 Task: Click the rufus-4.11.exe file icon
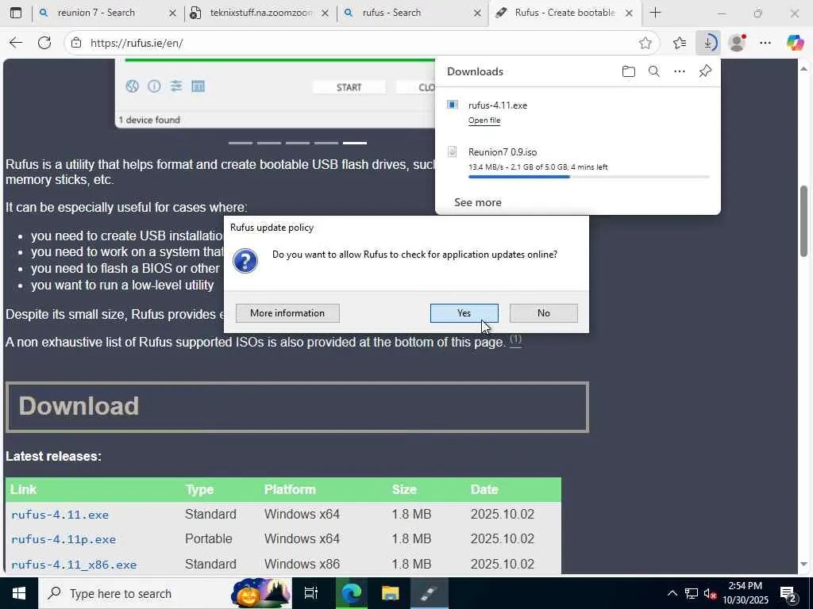point(452,105)
